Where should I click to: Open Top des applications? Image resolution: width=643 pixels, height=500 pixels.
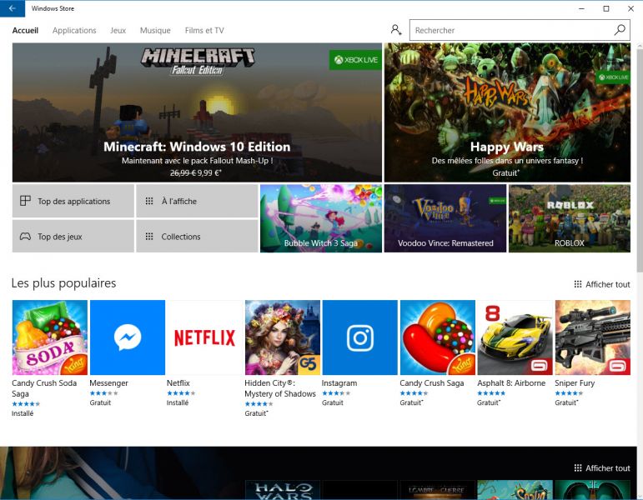(73, 201)
